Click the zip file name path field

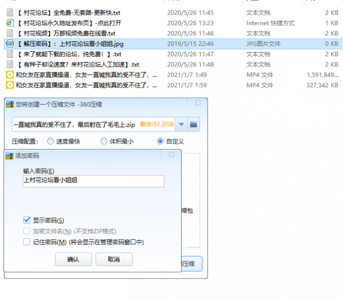coord(93,125)
